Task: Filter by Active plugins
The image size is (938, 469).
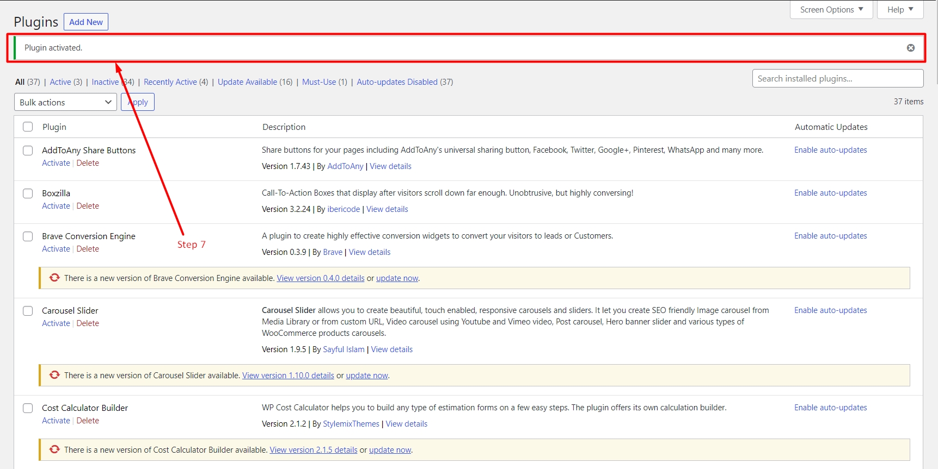Action: click(x=60, y=82)
